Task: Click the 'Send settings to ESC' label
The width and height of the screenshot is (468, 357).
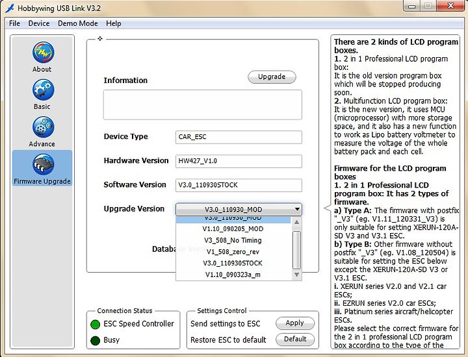Action: coord(226,324)
